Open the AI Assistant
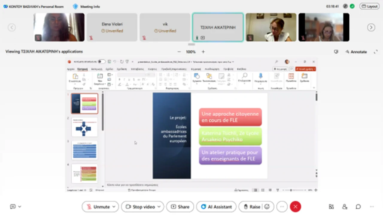The image size is (383, 215). point(217,207)
